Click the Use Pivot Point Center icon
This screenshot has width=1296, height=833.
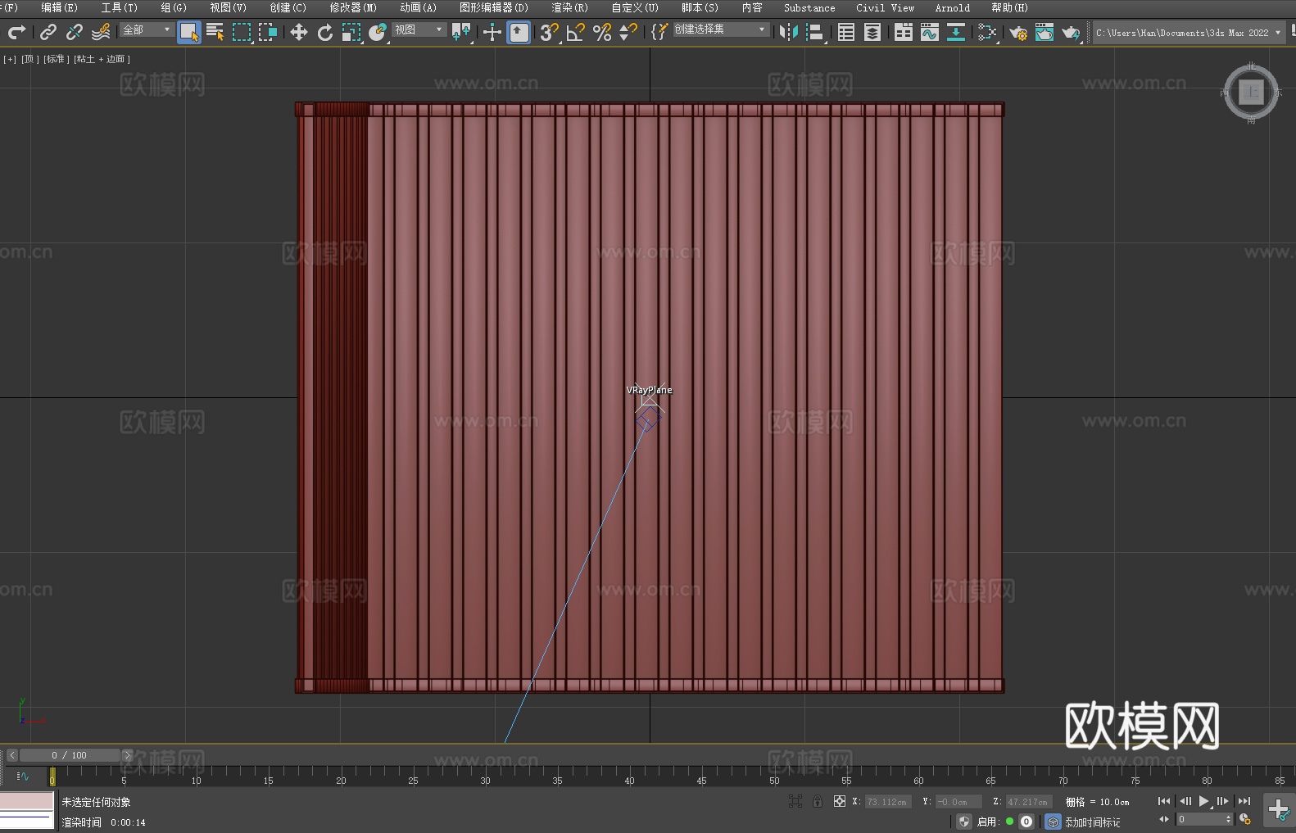461,32
